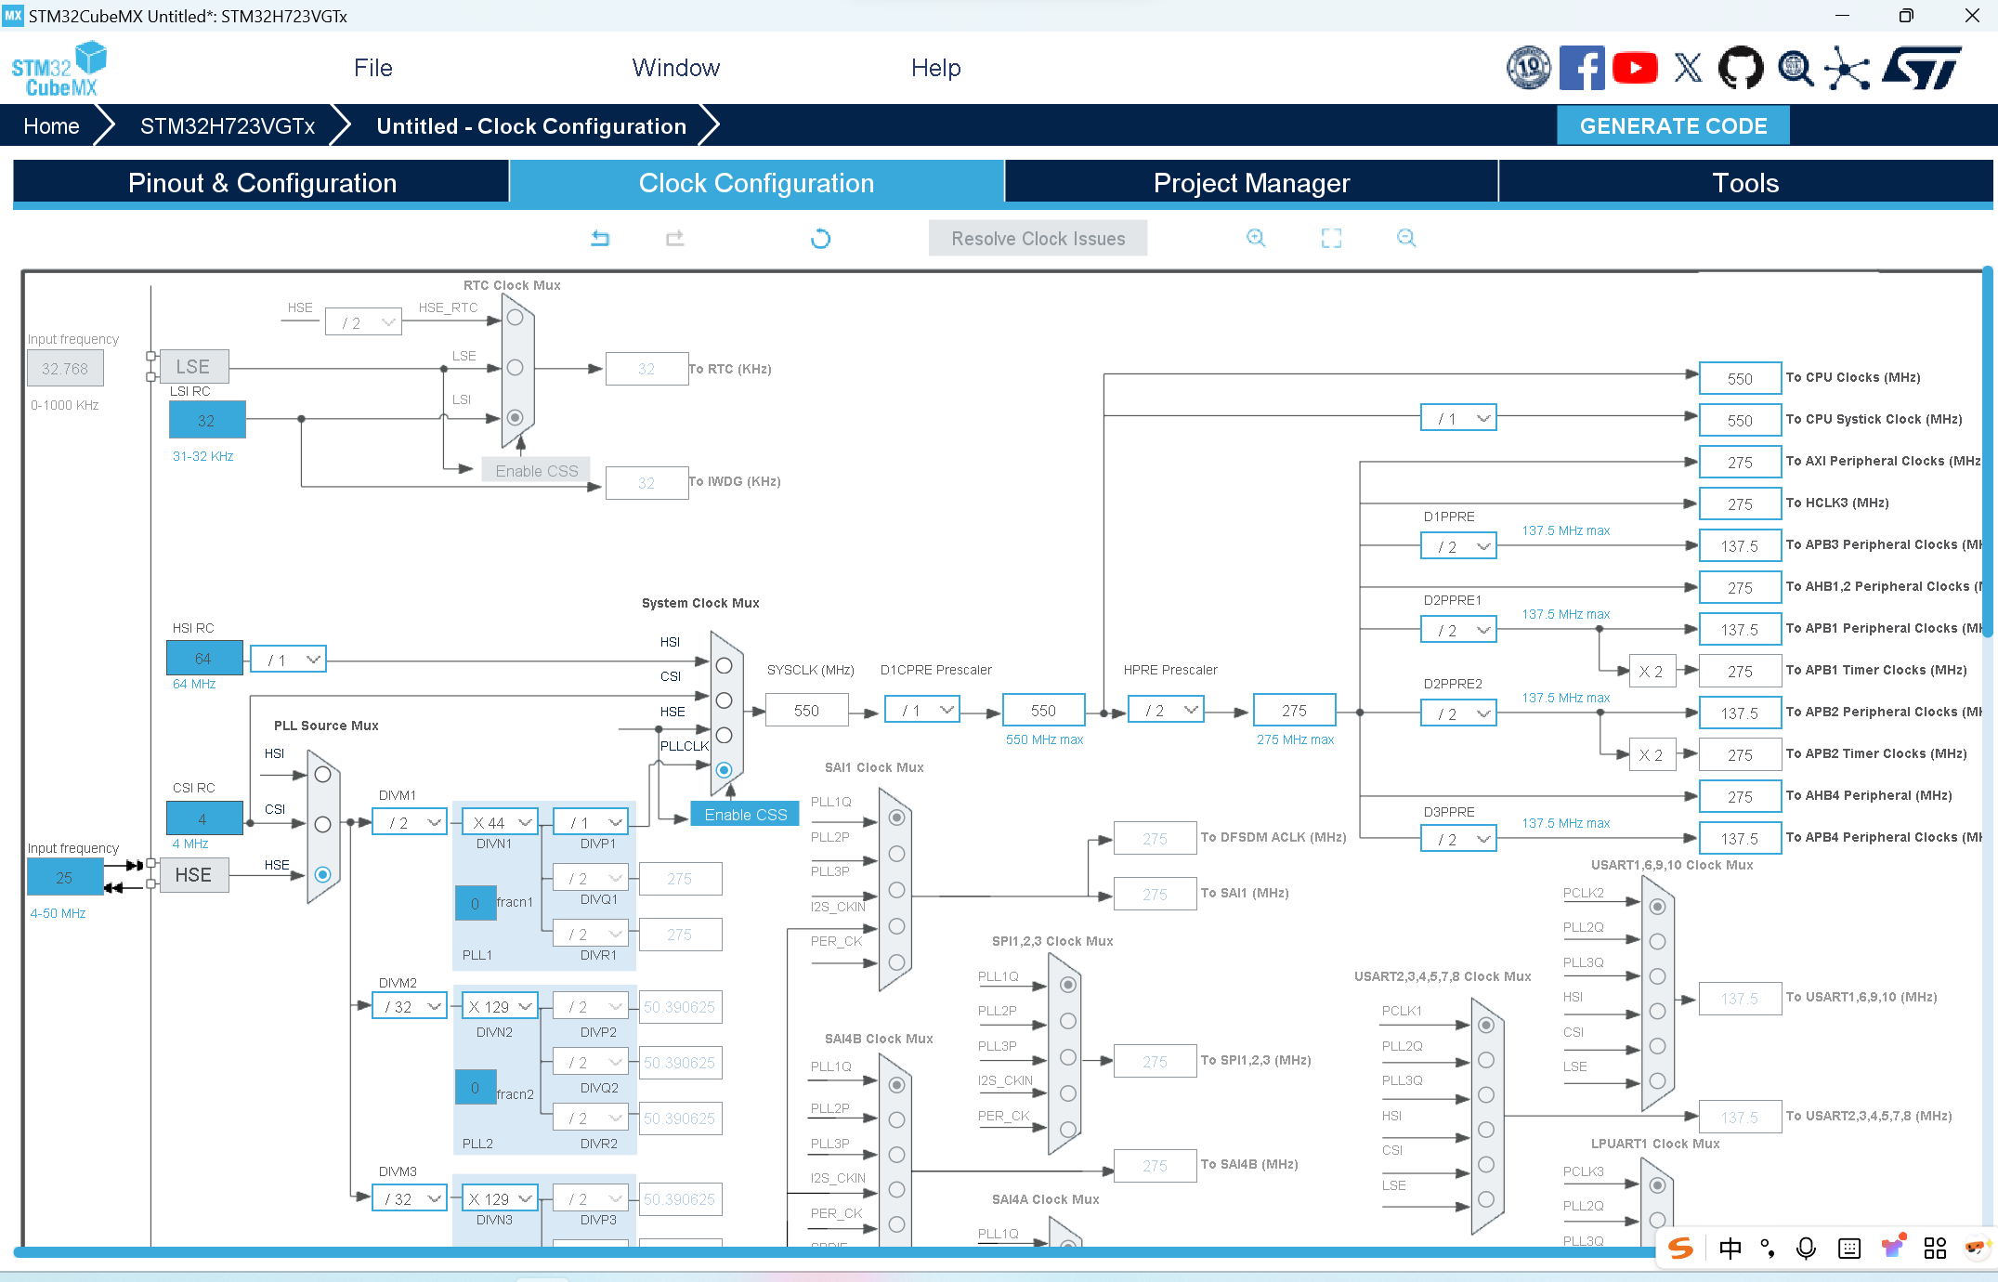Click the undo arrow icon
This screenshot has height=1282, width=1998.
pyautogui.click(x=600, y=239)
